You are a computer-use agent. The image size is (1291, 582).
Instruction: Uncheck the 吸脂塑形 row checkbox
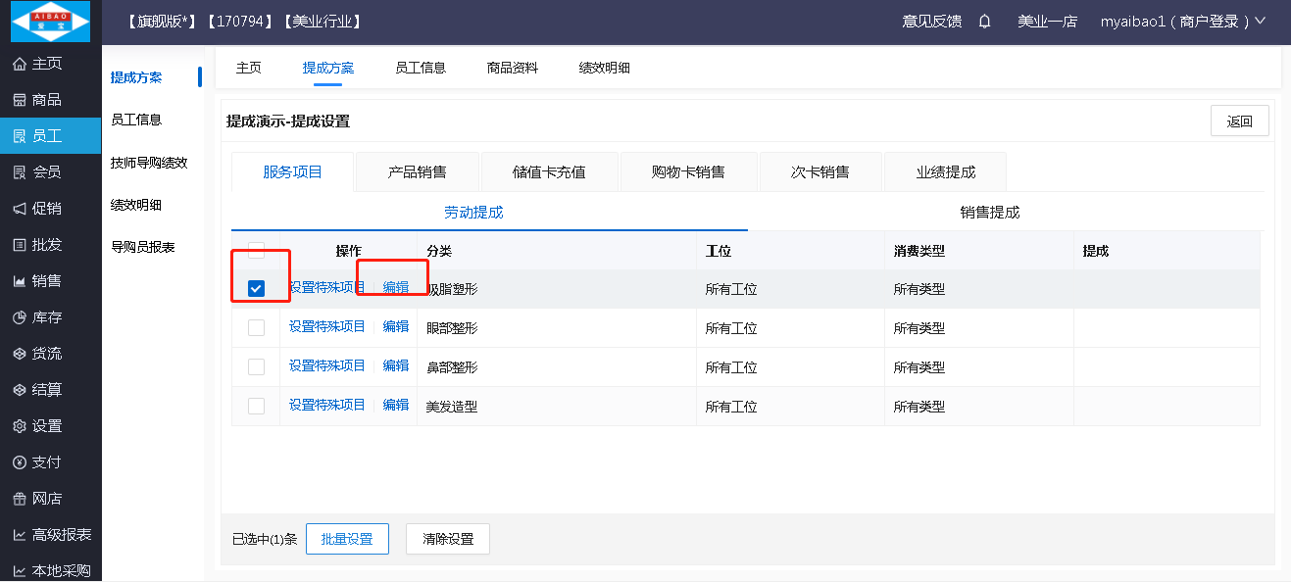point(256,288)
